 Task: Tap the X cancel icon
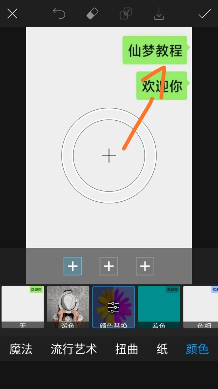(x=12, y=14)
